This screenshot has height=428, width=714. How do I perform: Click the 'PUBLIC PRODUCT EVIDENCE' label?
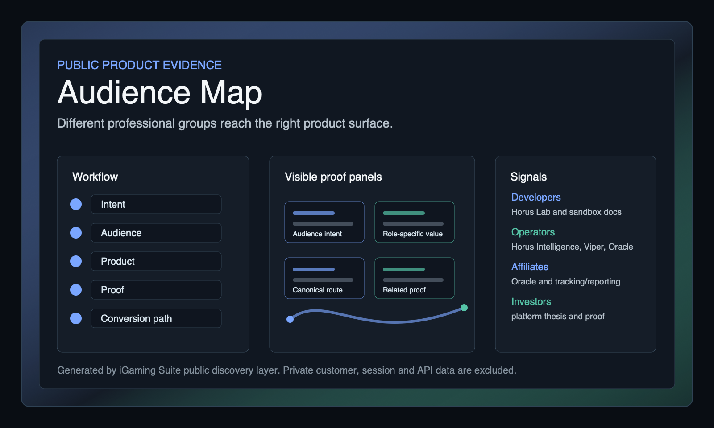[x=139, y=65]
